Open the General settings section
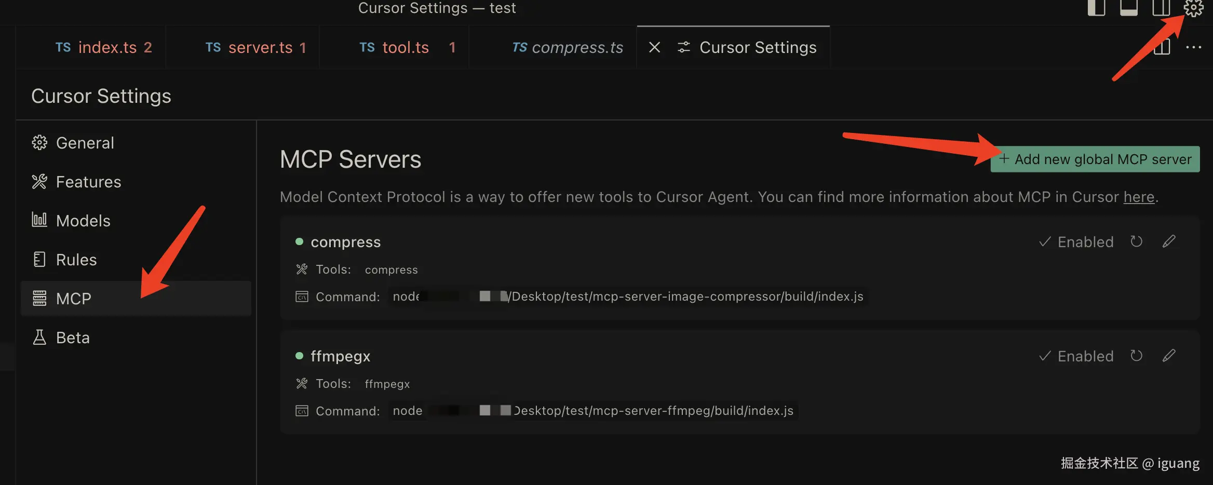This screenshot has width=1213, height=485. [136, 143]
